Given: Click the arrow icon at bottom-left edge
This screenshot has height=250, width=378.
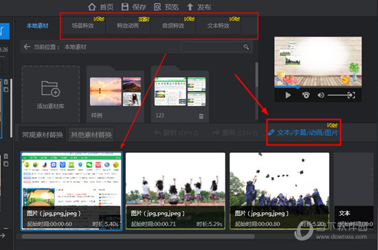Looking at the screenshot, I should (3, 236).
